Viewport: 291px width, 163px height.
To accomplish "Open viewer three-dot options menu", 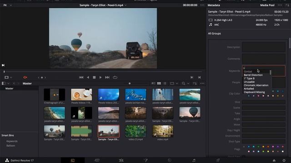I will point(202,5).
